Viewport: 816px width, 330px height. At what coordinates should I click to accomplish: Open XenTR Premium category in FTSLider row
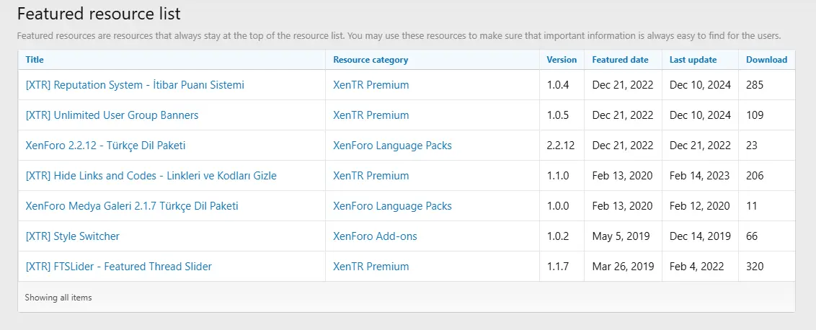(x=371, y=266)
